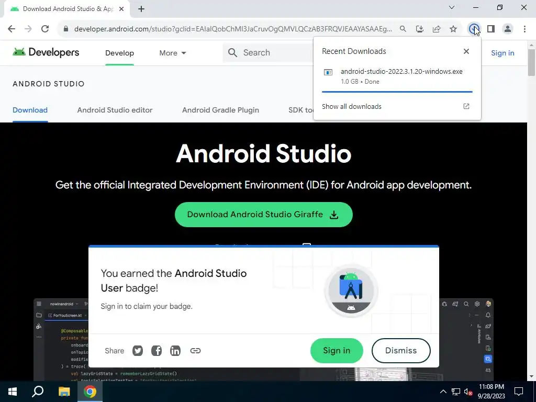
Task: Close the Download Android Studio browser tab
Action: [x=121, y=9]
